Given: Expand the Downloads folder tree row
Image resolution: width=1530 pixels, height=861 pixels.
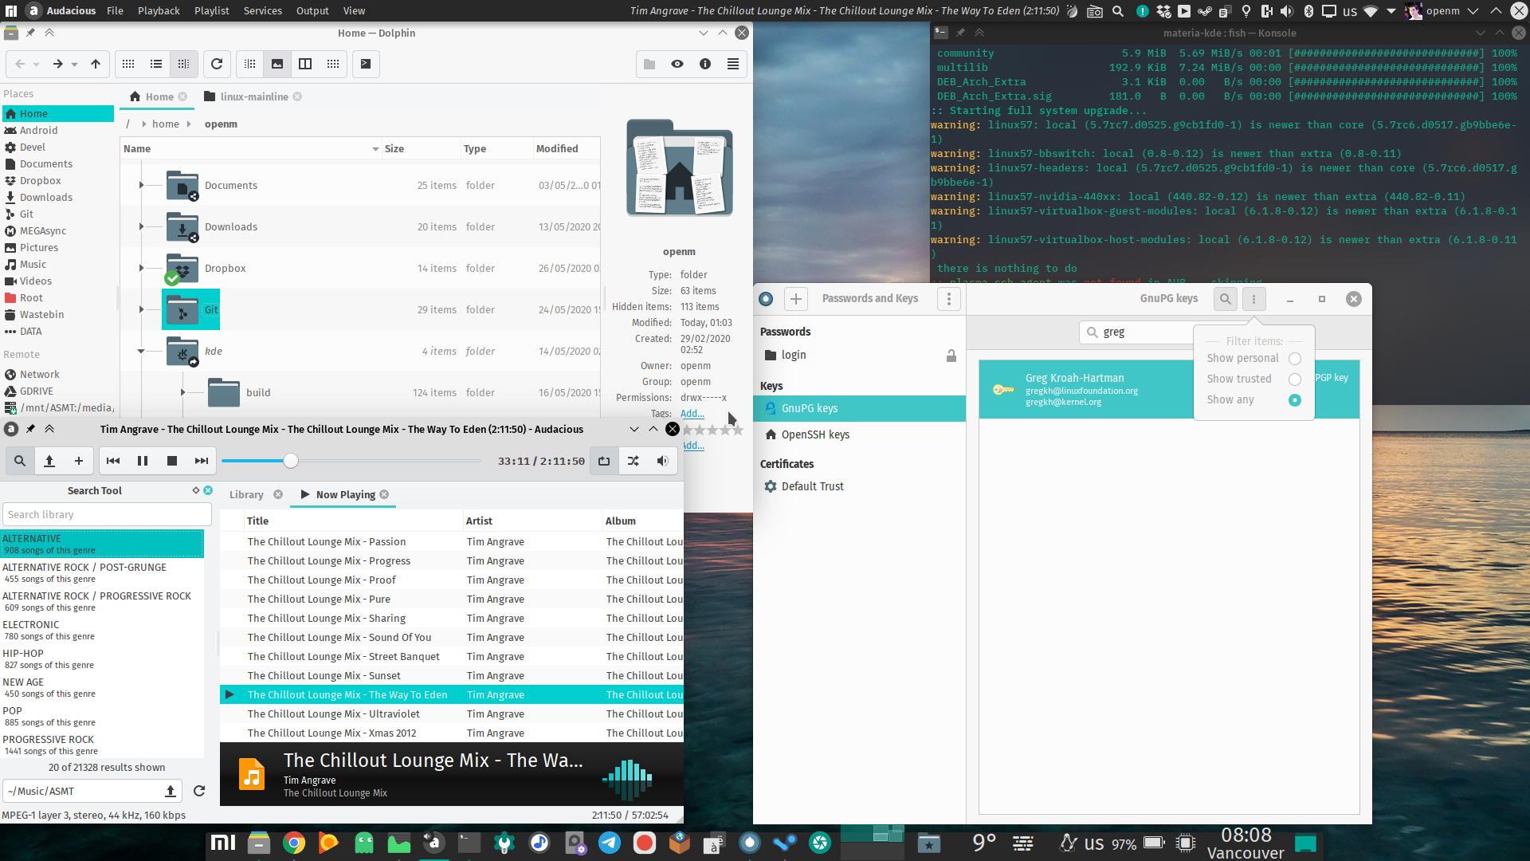Looking at the screenshot, I should coord(141,226).
